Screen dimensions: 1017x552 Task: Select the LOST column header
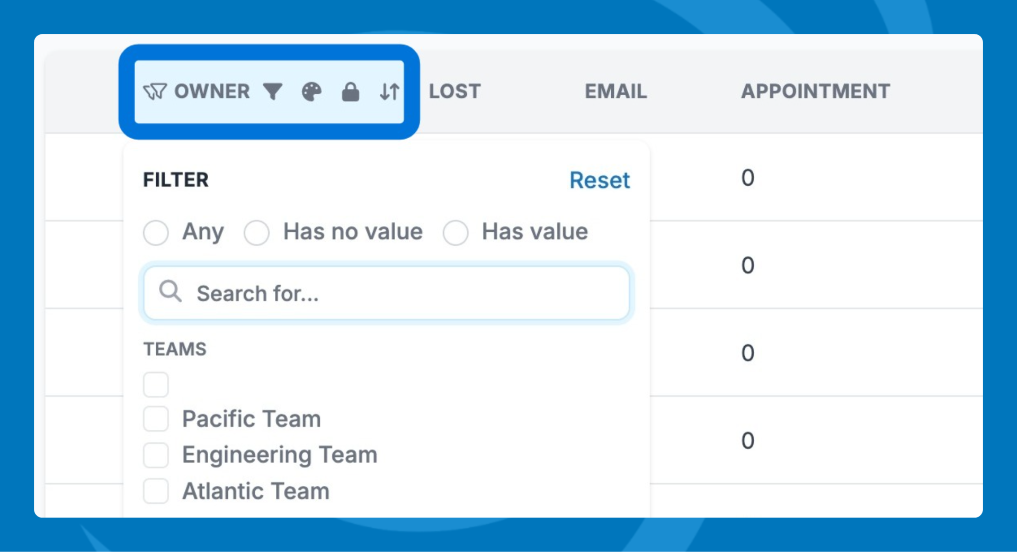[454, 92]
